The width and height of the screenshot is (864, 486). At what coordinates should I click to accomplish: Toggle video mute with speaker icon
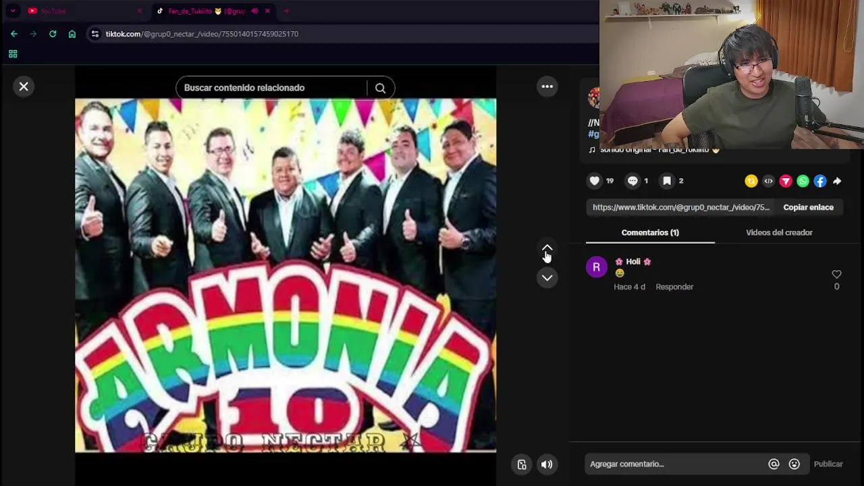tap(547, 464)
